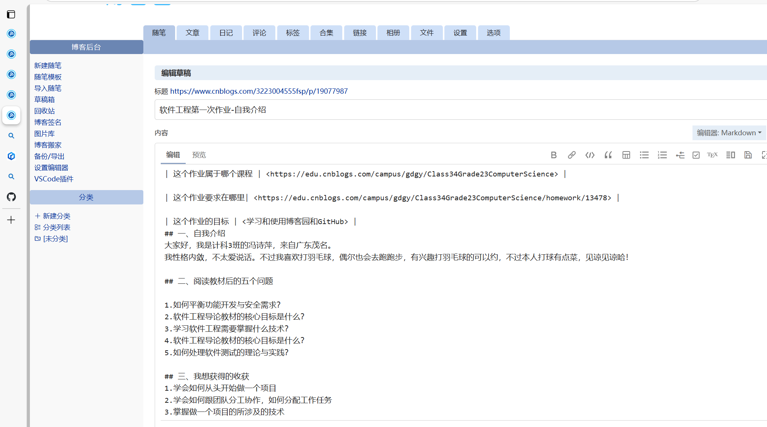
Task: Insert a table using the table icon
Action: click(626, 155)
